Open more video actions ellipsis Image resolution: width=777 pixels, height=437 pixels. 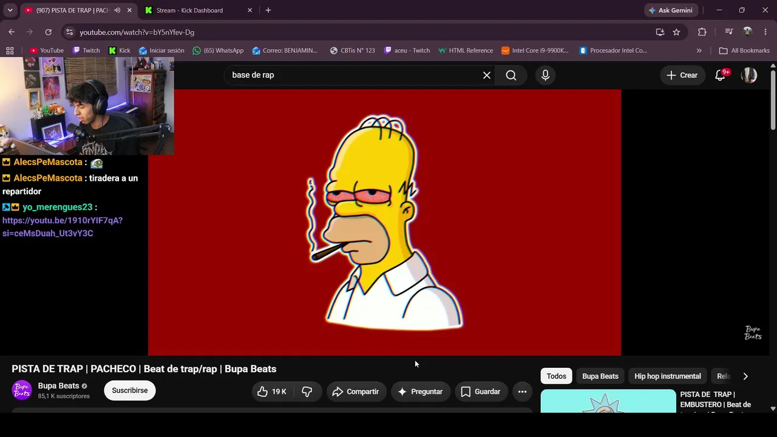coord(522,391)
